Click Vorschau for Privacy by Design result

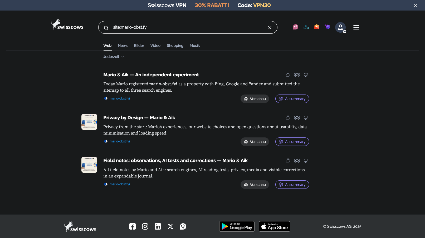(x=255, y=142)
